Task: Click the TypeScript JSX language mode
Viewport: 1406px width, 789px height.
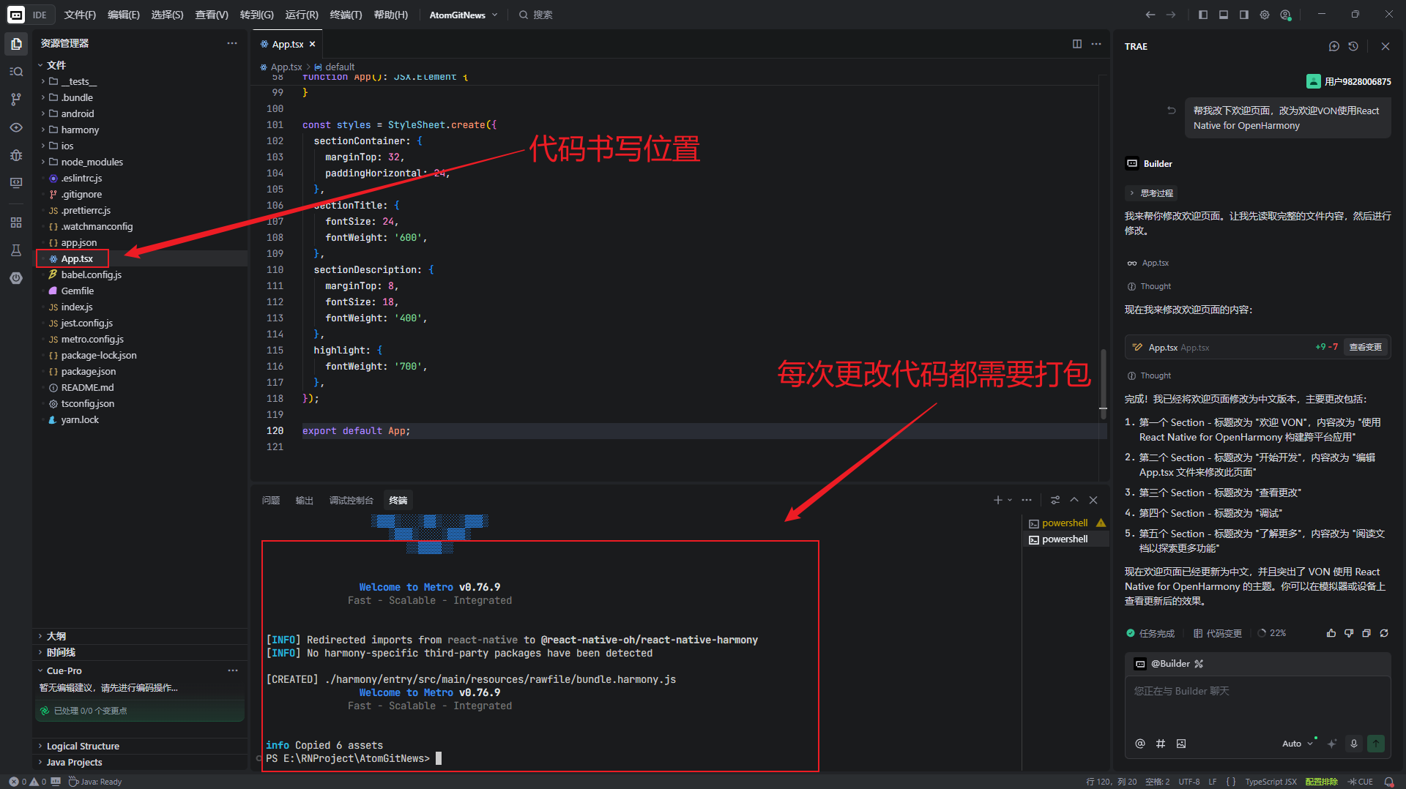Action: pyautogui.click(x=1271, y=782)
